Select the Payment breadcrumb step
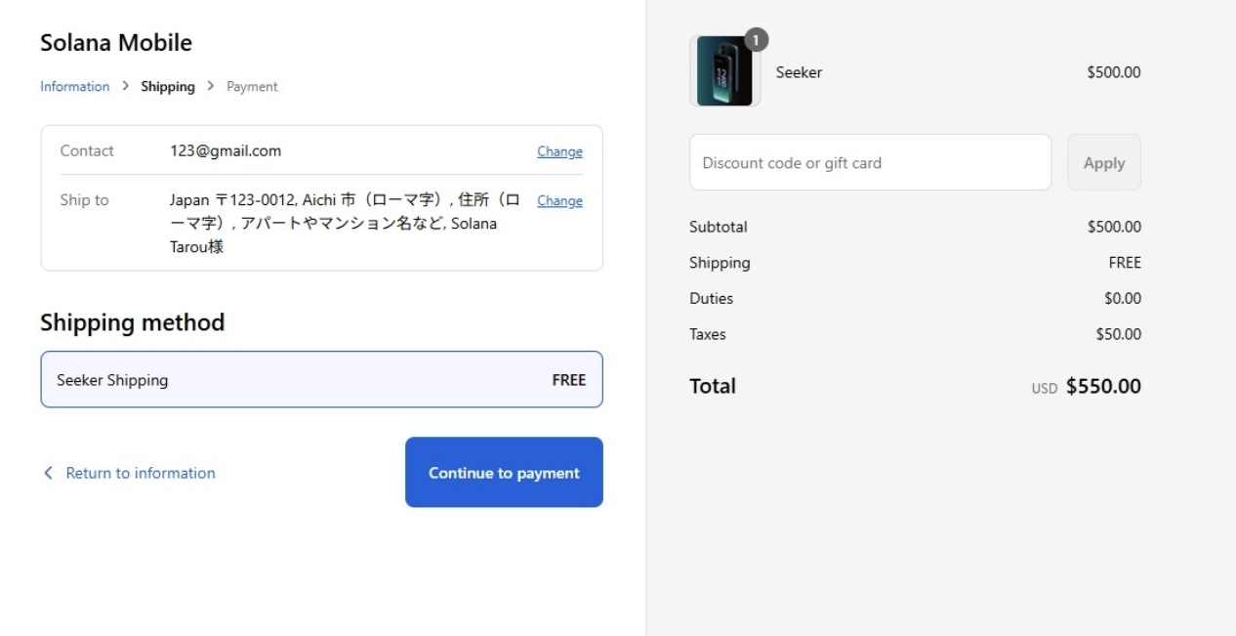1236x636 pixels. [x=252, y=87]
